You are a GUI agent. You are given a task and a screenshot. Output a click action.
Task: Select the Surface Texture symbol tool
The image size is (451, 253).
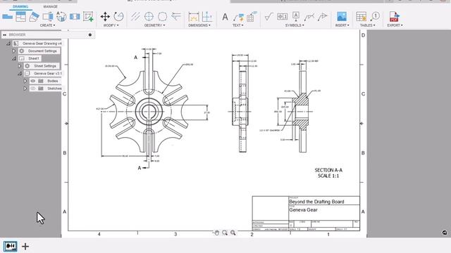[268, 17]
